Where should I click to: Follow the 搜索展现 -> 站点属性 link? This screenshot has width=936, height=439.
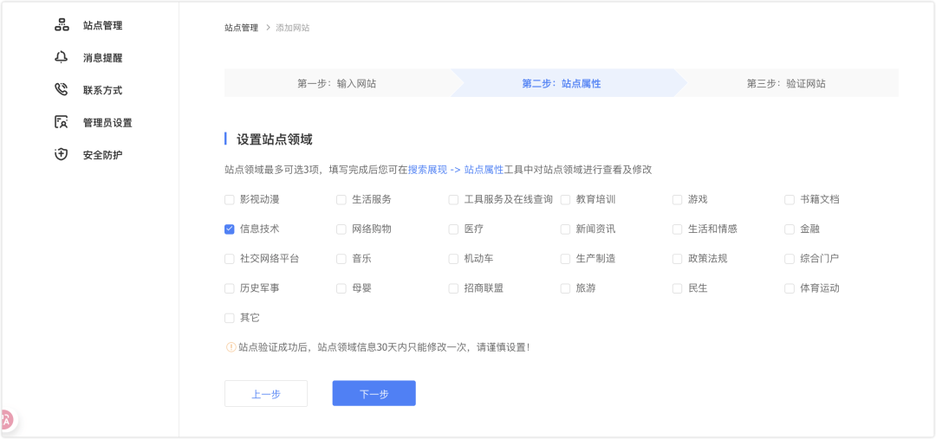[456, 170]
